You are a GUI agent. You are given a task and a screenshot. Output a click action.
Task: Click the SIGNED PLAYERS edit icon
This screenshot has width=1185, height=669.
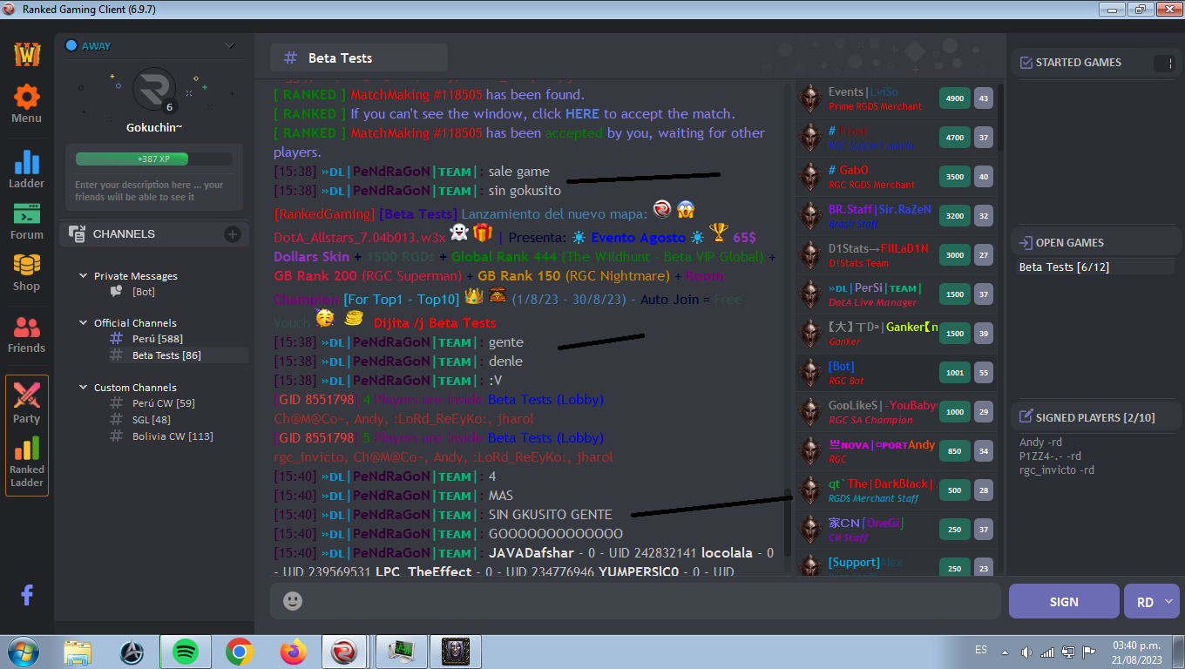pos(1026,418)
